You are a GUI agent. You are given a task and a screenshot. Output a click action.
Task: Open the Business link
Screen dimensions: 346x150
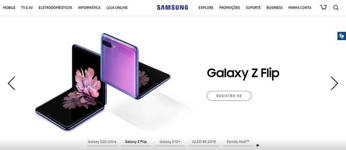274,8
